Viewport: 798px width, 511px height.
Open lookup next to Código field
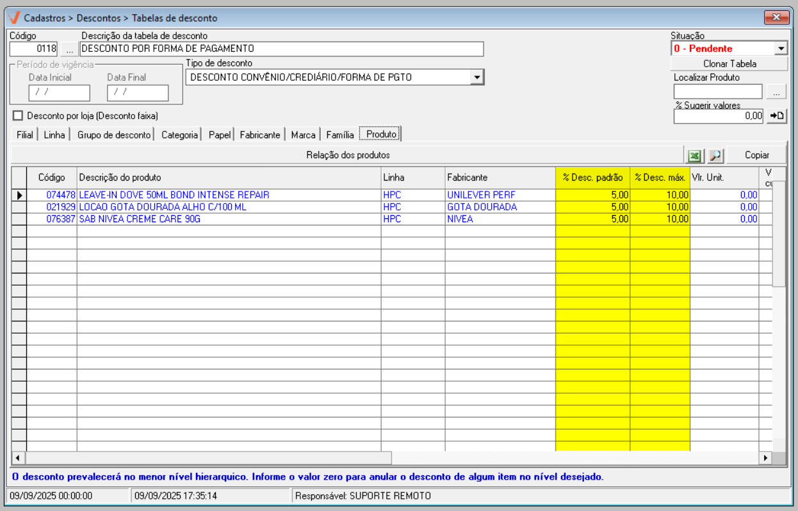[69, 49]
